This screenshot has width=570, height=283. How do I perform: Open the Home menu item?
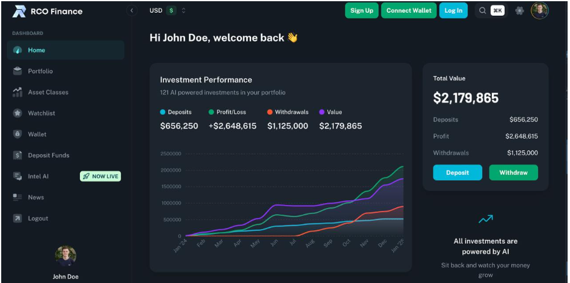click(x=65, y=50)
